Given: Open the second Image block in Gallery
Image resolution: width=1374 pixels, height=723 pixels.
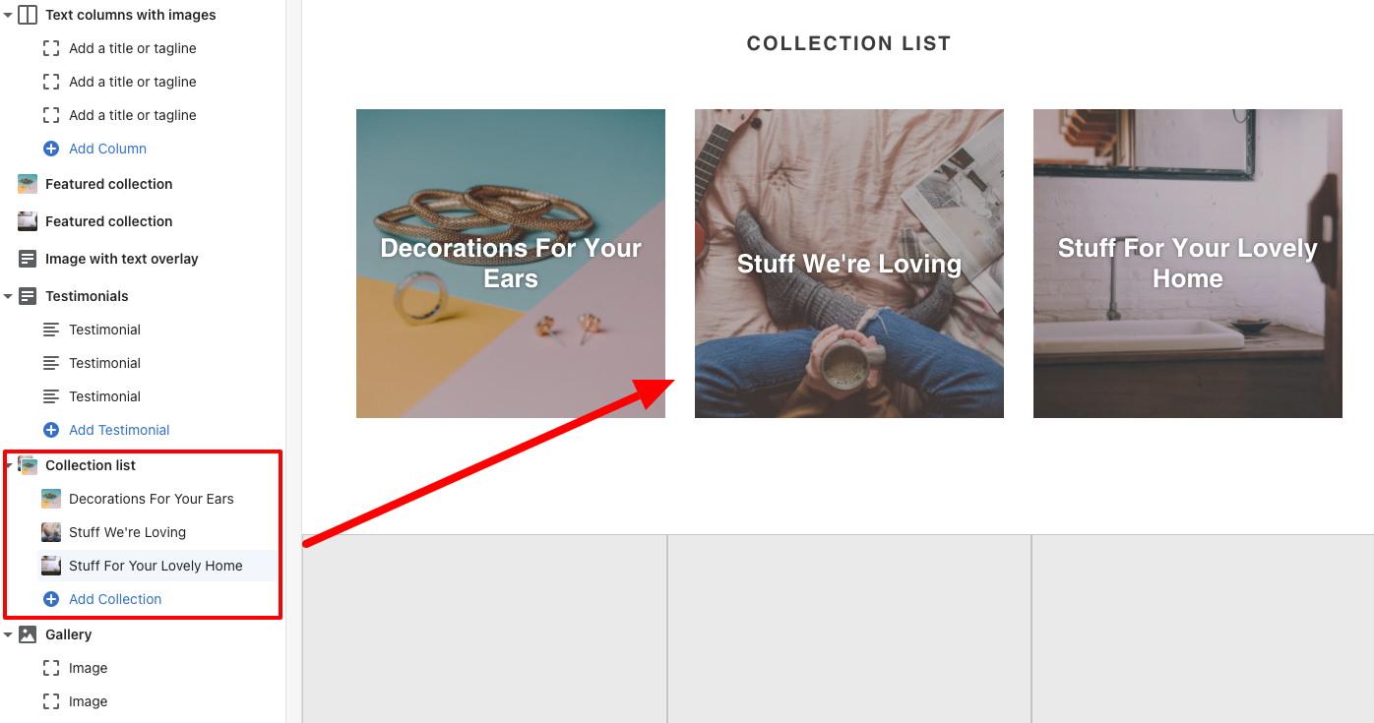Looking at the screenshot, I should pos(88,701).
